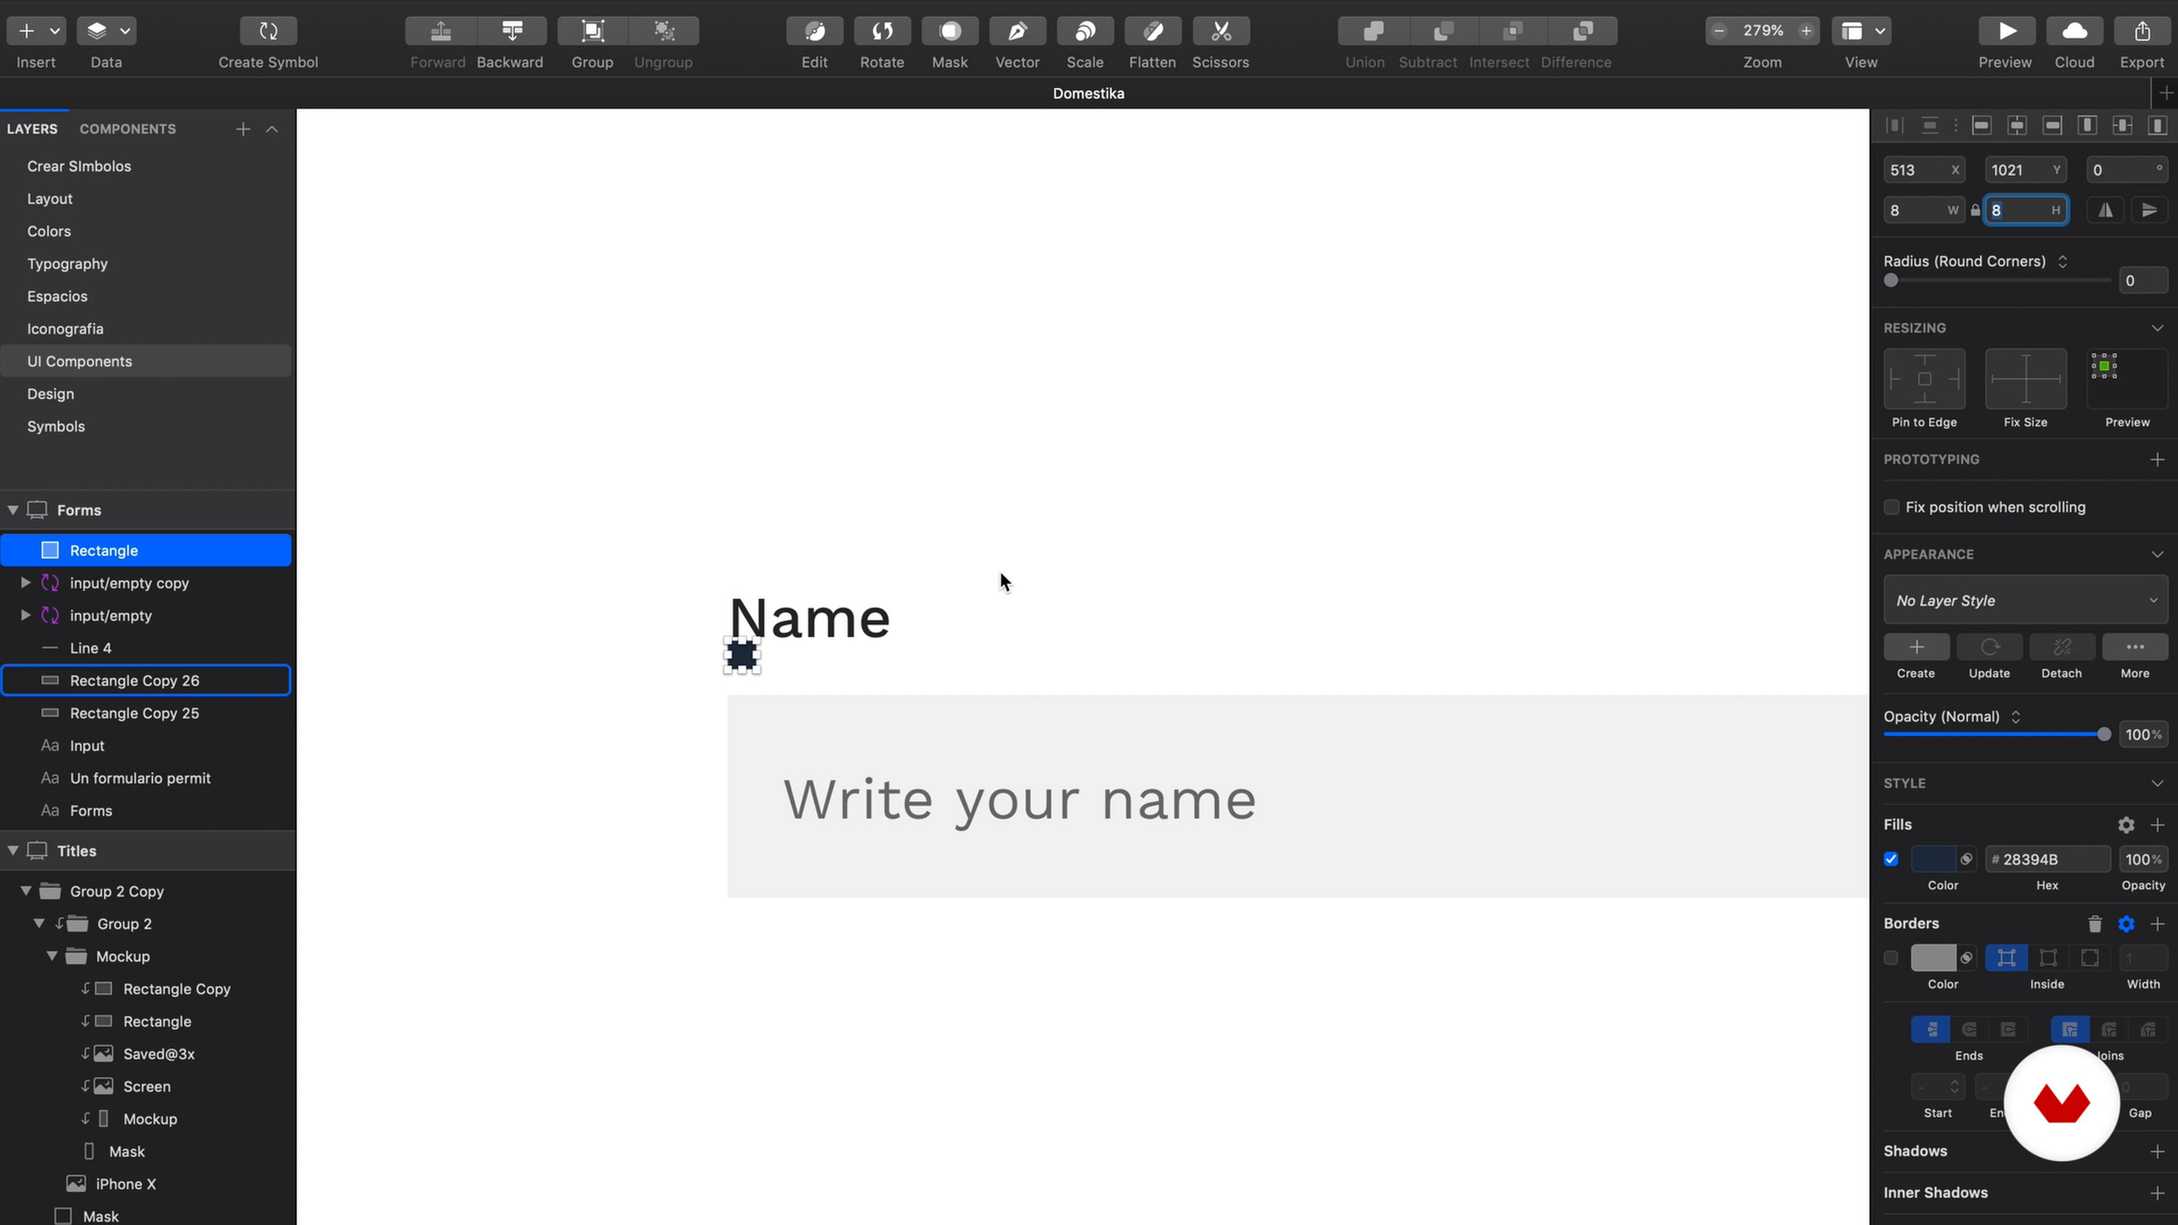Flip the layer horizontally
Screen dimensions: 2178x1225
2105,210
